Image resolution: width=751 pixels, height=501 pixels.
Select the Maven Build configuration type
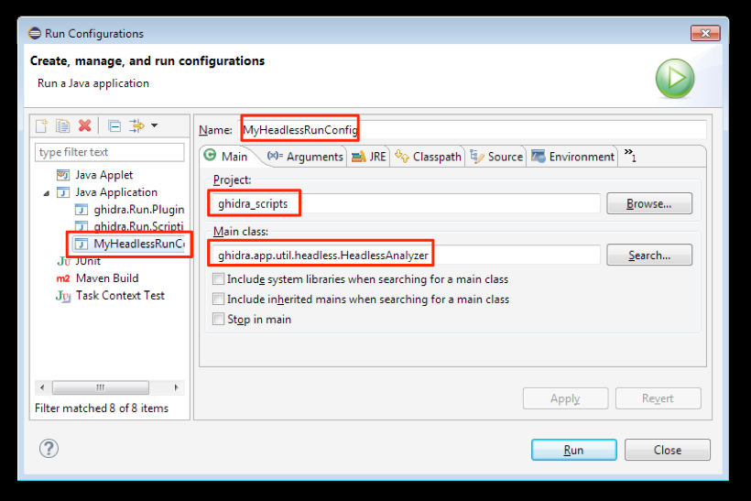click(106, 278)
